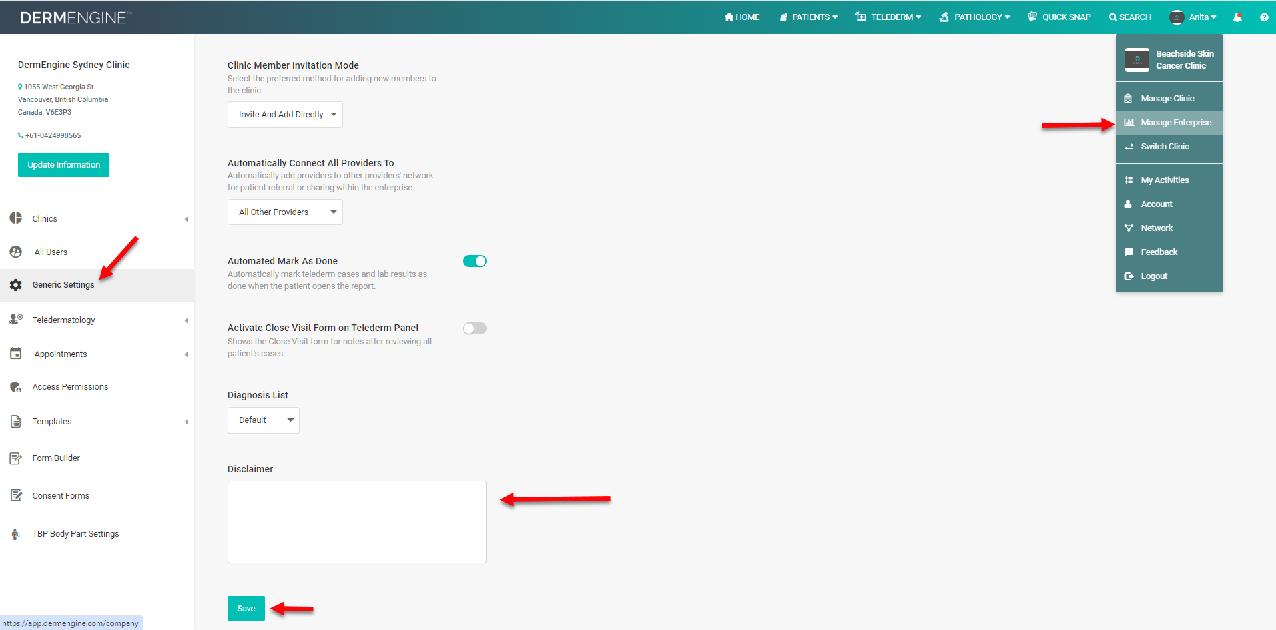This screenshot has width=1276, height=630.
Task: Open the TELEDERM top menu
Action: point(888,17)
